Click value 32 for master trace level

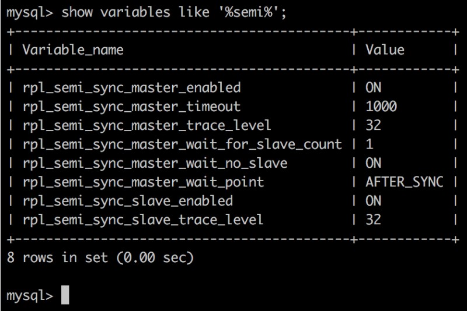374,125
